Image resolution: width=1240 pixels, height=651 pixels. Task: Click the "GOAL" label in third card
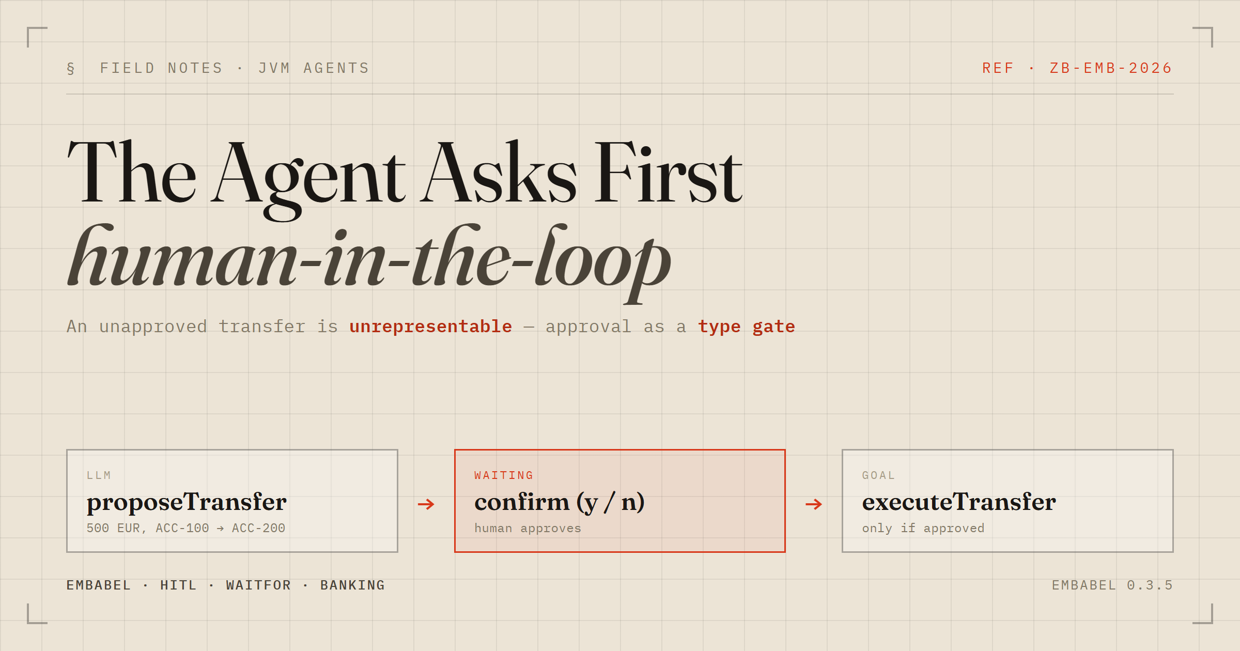pyautogui.click(x=879, y=475)
